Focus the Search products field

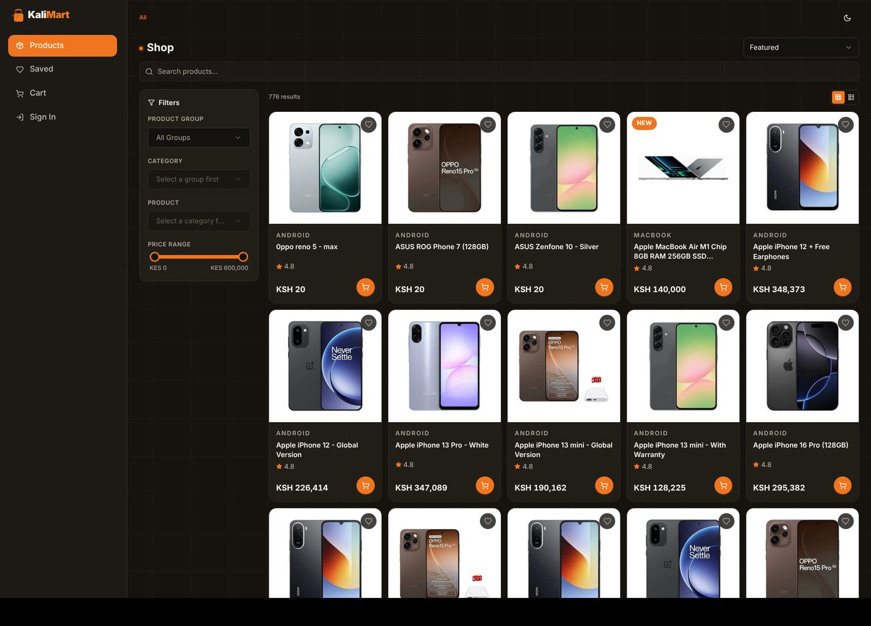point(499,71)
